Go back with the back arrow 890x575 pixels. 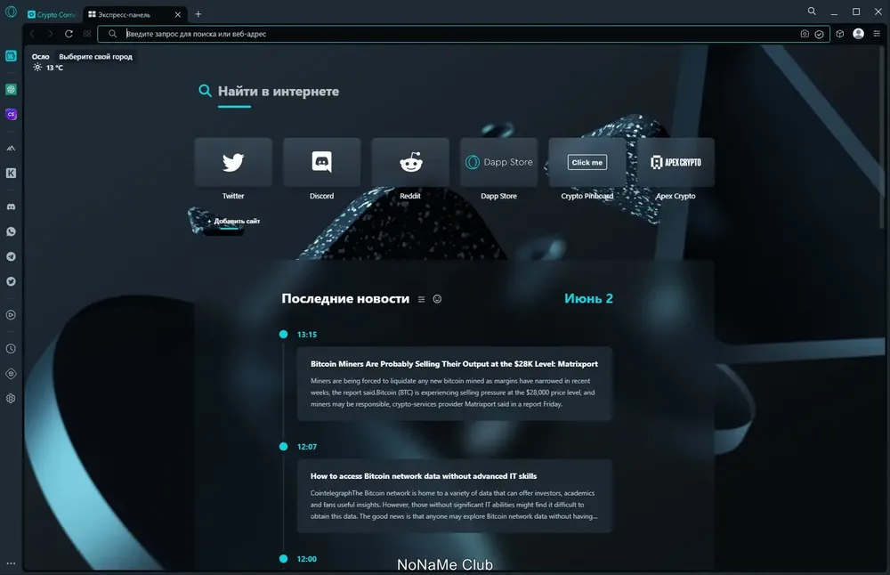[32, 34]
